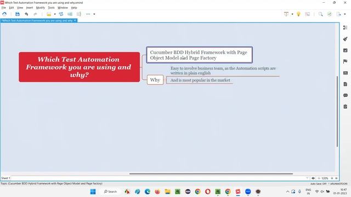Viewport: 351px width, 197px height.
Task: Open the Outline side panel
Action: (345, 27)
